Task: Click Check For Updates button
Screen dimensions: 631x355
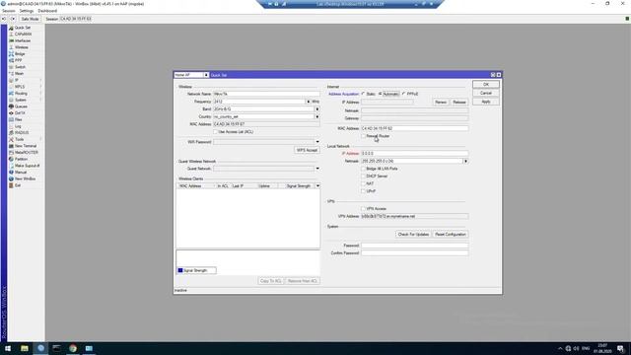Action: tap(413, 235)
